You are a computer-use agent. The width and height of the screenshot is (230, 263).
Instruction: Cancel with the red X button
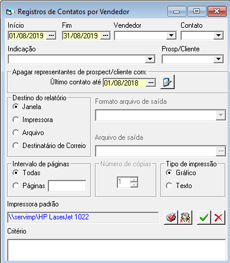[x=218, y=217]
